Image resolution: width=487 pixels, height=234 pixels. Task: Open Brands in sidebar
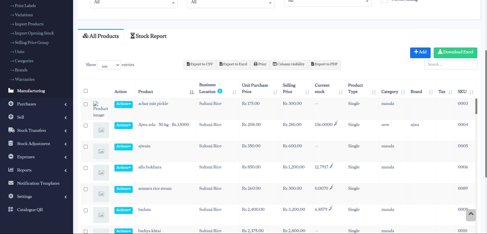coord(21,70)
